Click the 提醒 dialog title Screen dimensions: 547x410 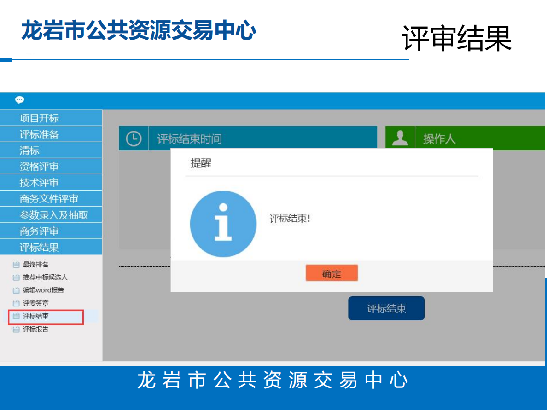pyautogui.click(x=201, y=163)
